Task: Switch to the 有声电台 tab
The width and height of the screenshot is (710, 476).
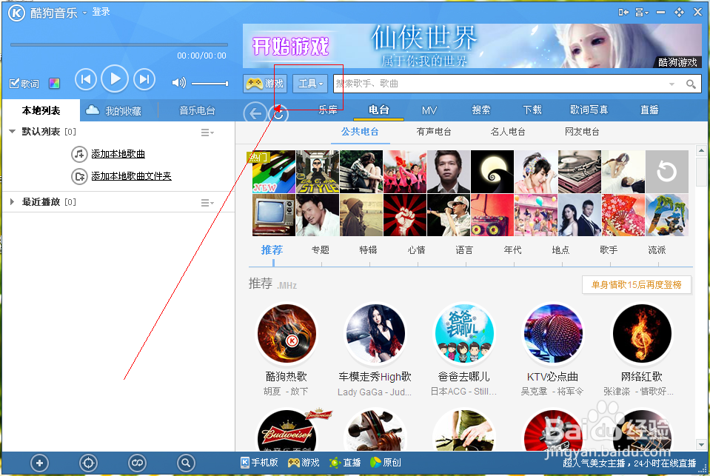Action: [433, 132]
